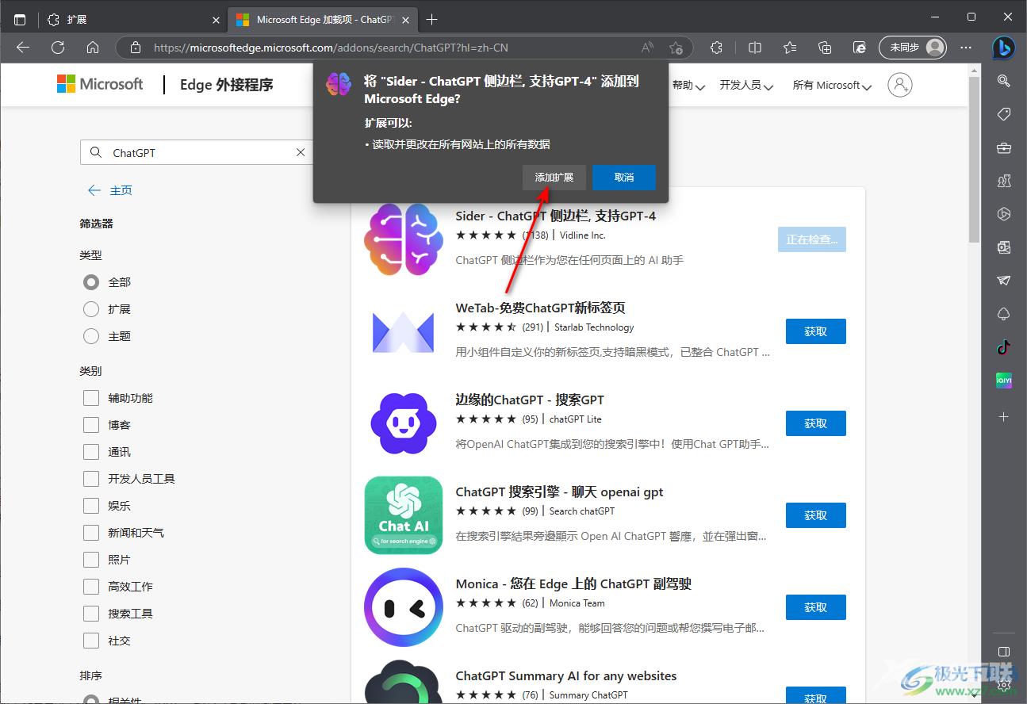The height and width of the screenshot is (704, 1027).
Task: Select the 全部 type radio button
Action: 91,282
